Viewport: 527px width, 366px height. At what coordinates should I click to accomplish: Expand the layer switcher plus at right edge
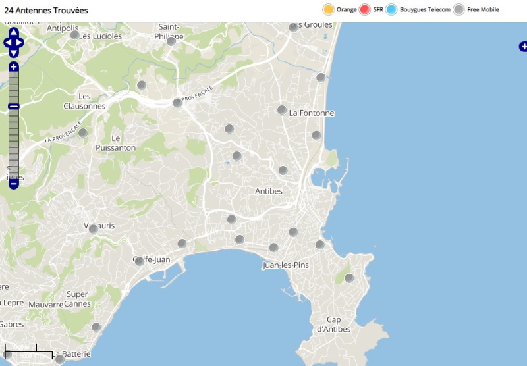[523, 47]
